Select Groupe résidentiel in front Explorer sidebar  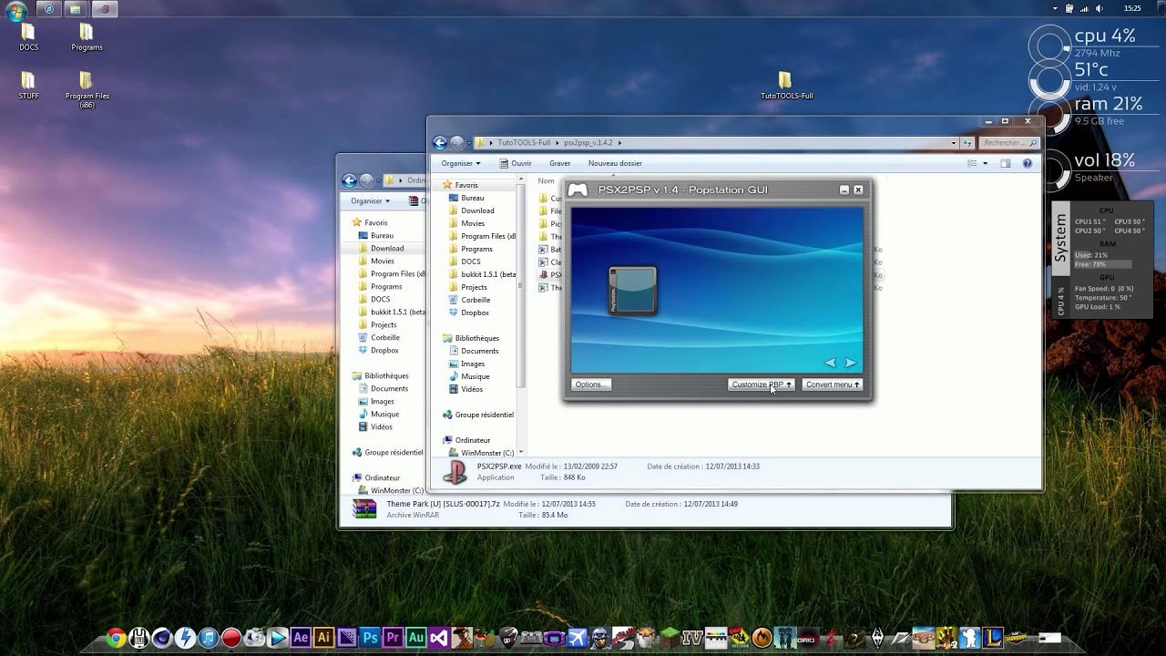click(477, 415)
